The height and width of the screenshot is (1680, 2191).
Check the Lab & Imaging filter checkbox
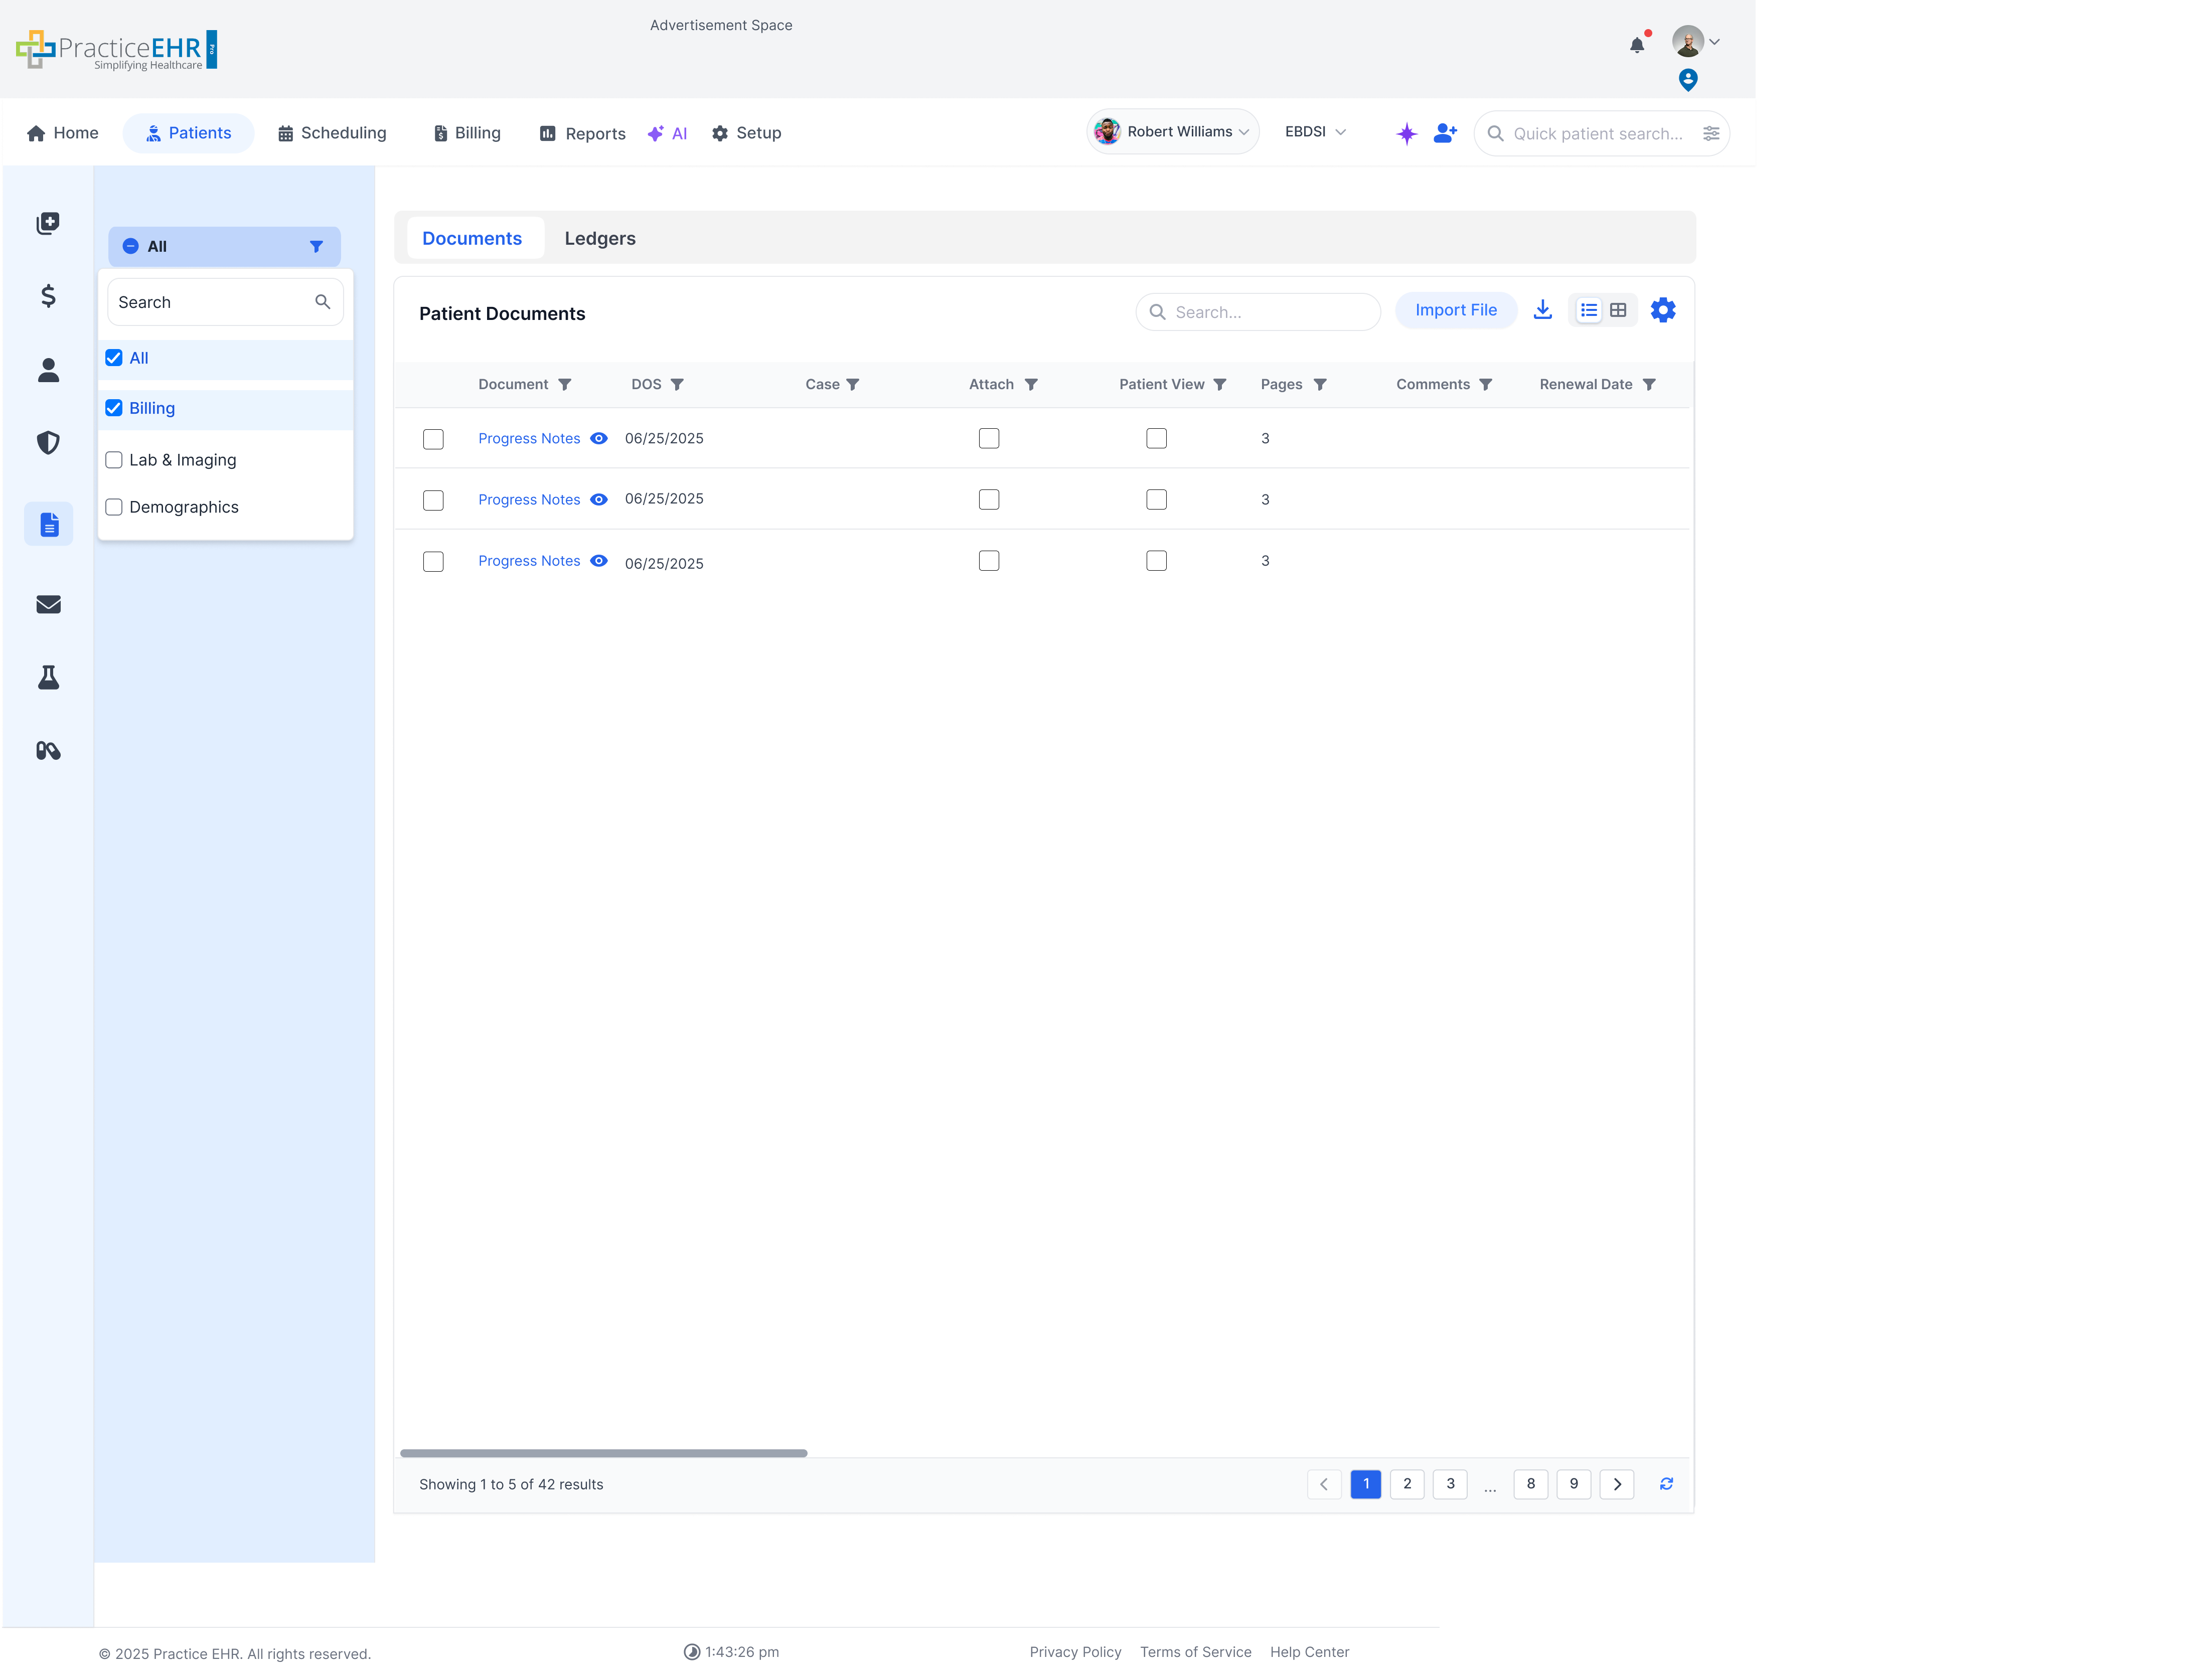114,460
